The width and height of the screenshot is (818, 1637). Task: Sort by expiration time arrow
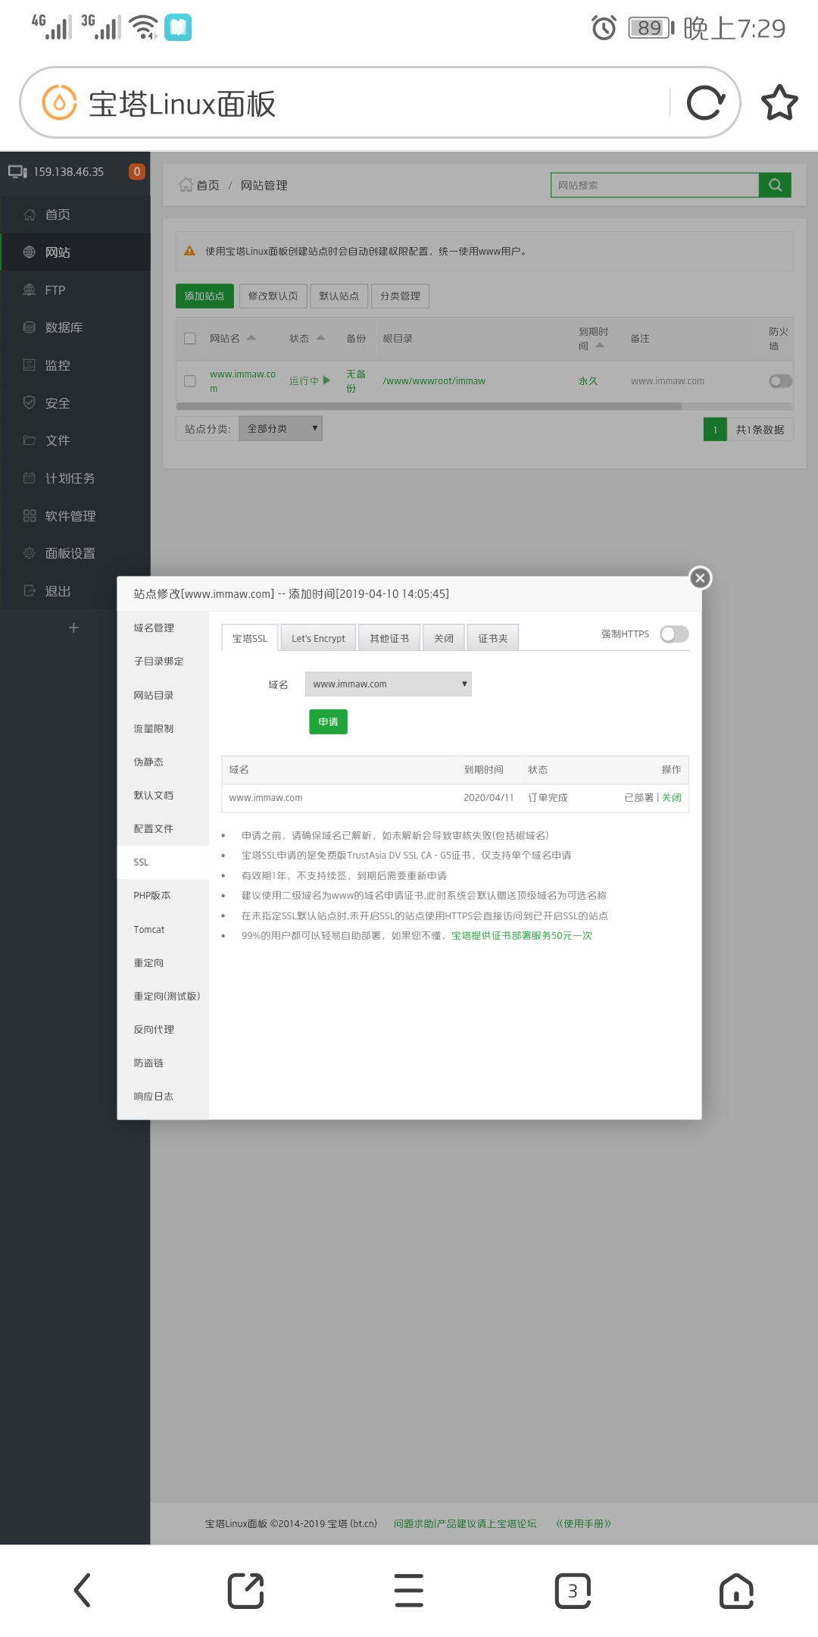[x=600, y=346]
